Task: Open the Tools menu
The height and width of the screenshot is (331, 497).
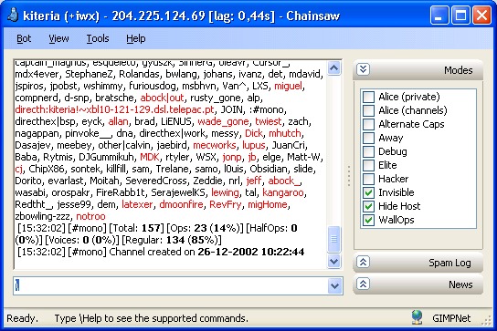Action: click(98, 38)
